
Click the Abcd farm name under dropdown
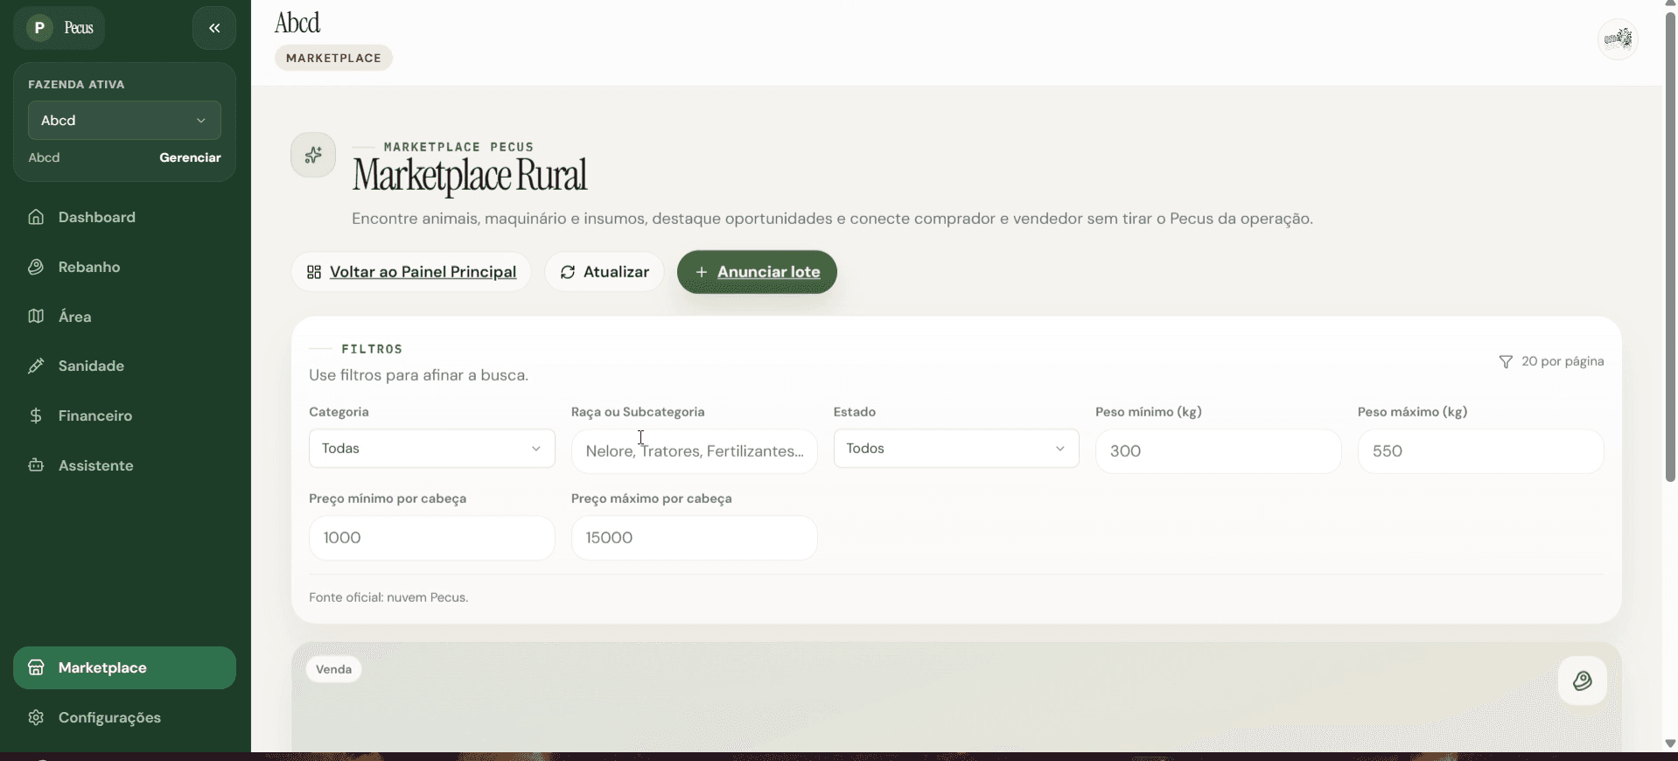pos(45,157)
